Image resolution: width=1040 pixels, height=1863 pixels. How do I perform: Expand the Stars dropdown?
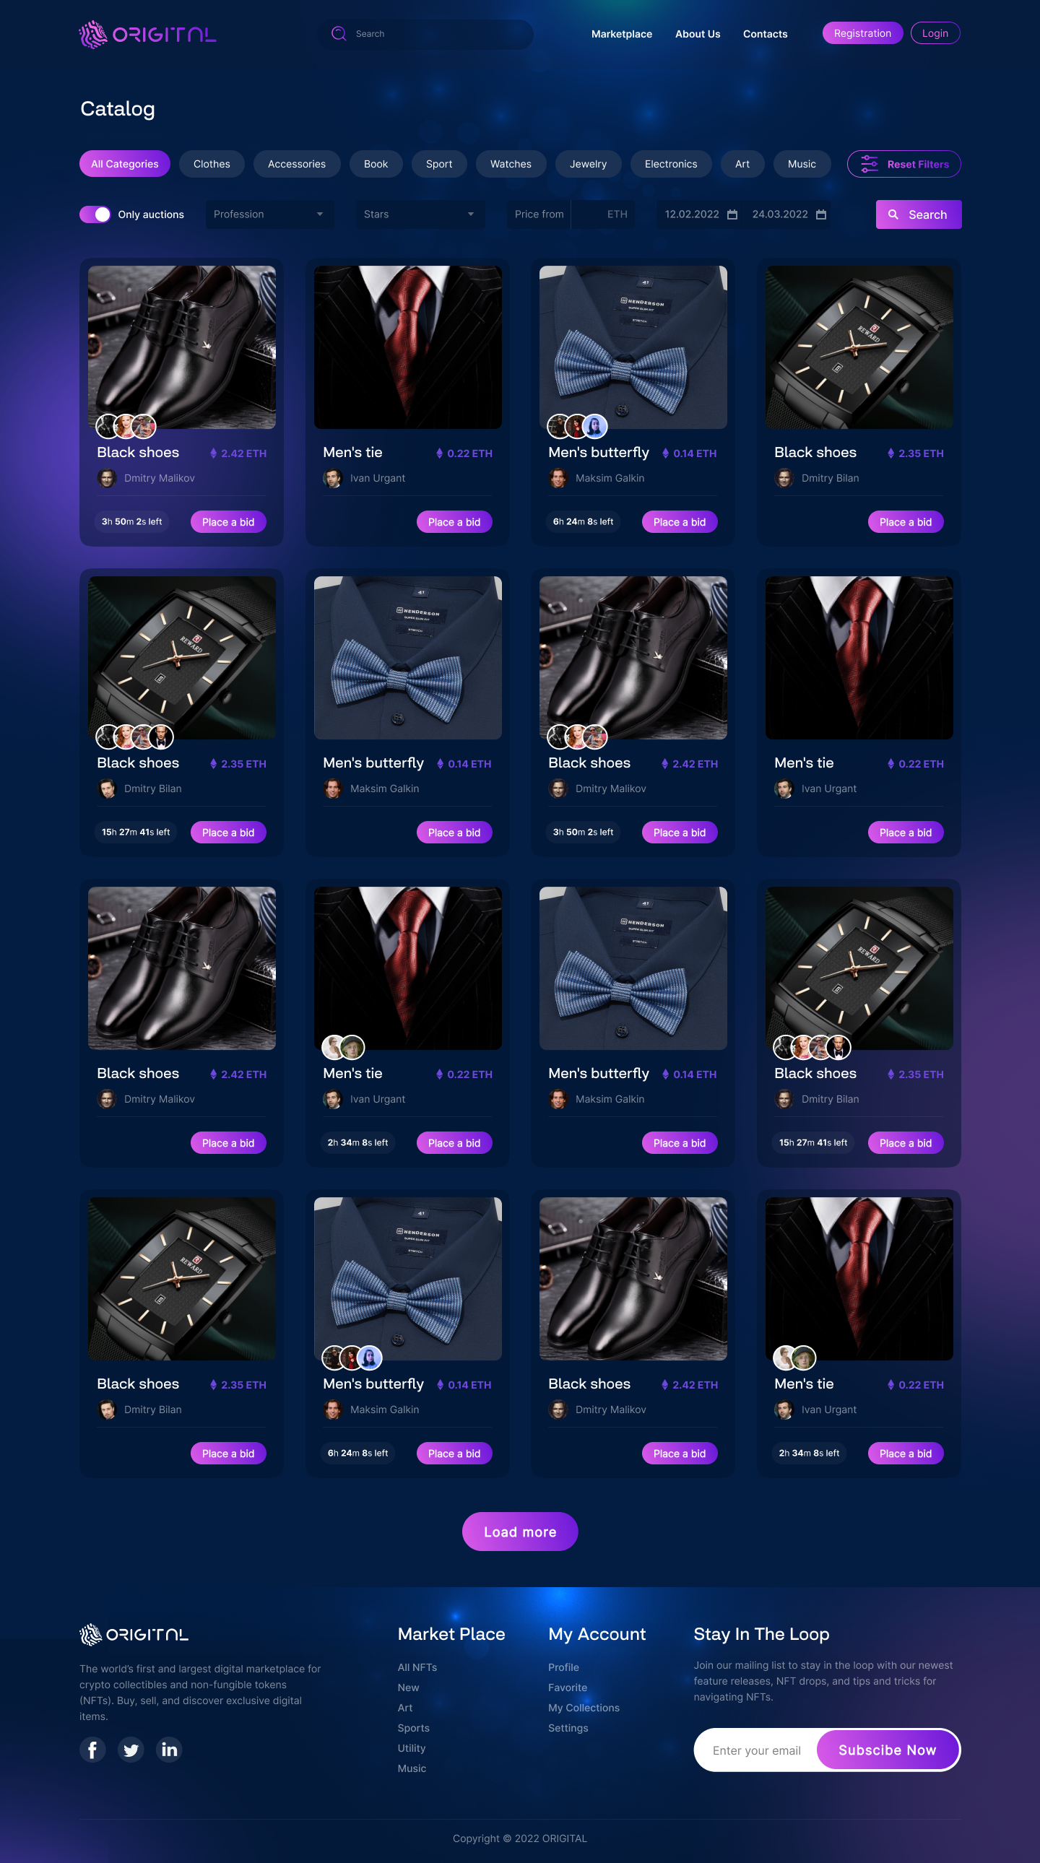(x=420, y=214)
